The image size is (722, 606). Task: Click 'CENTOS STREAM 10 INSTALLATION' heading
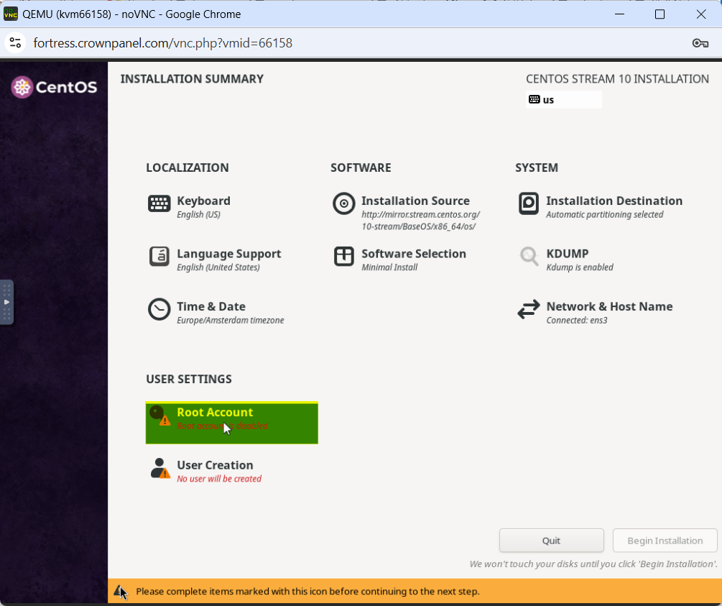coord(618,79)
